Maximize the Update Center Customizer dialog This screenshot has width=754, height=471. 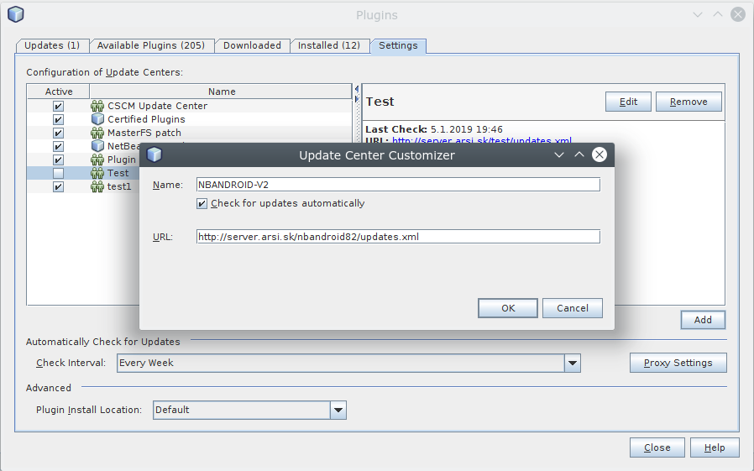[x=579, y=154]
